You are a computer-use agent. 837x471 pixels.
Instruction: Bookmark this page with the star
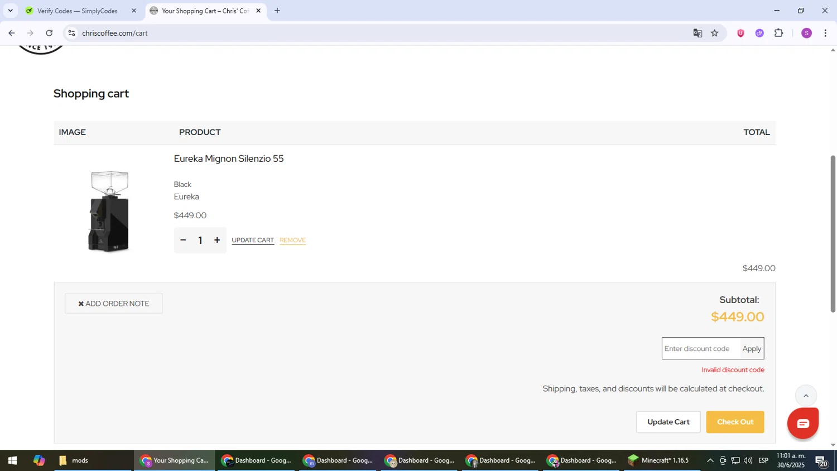(715, 33)
